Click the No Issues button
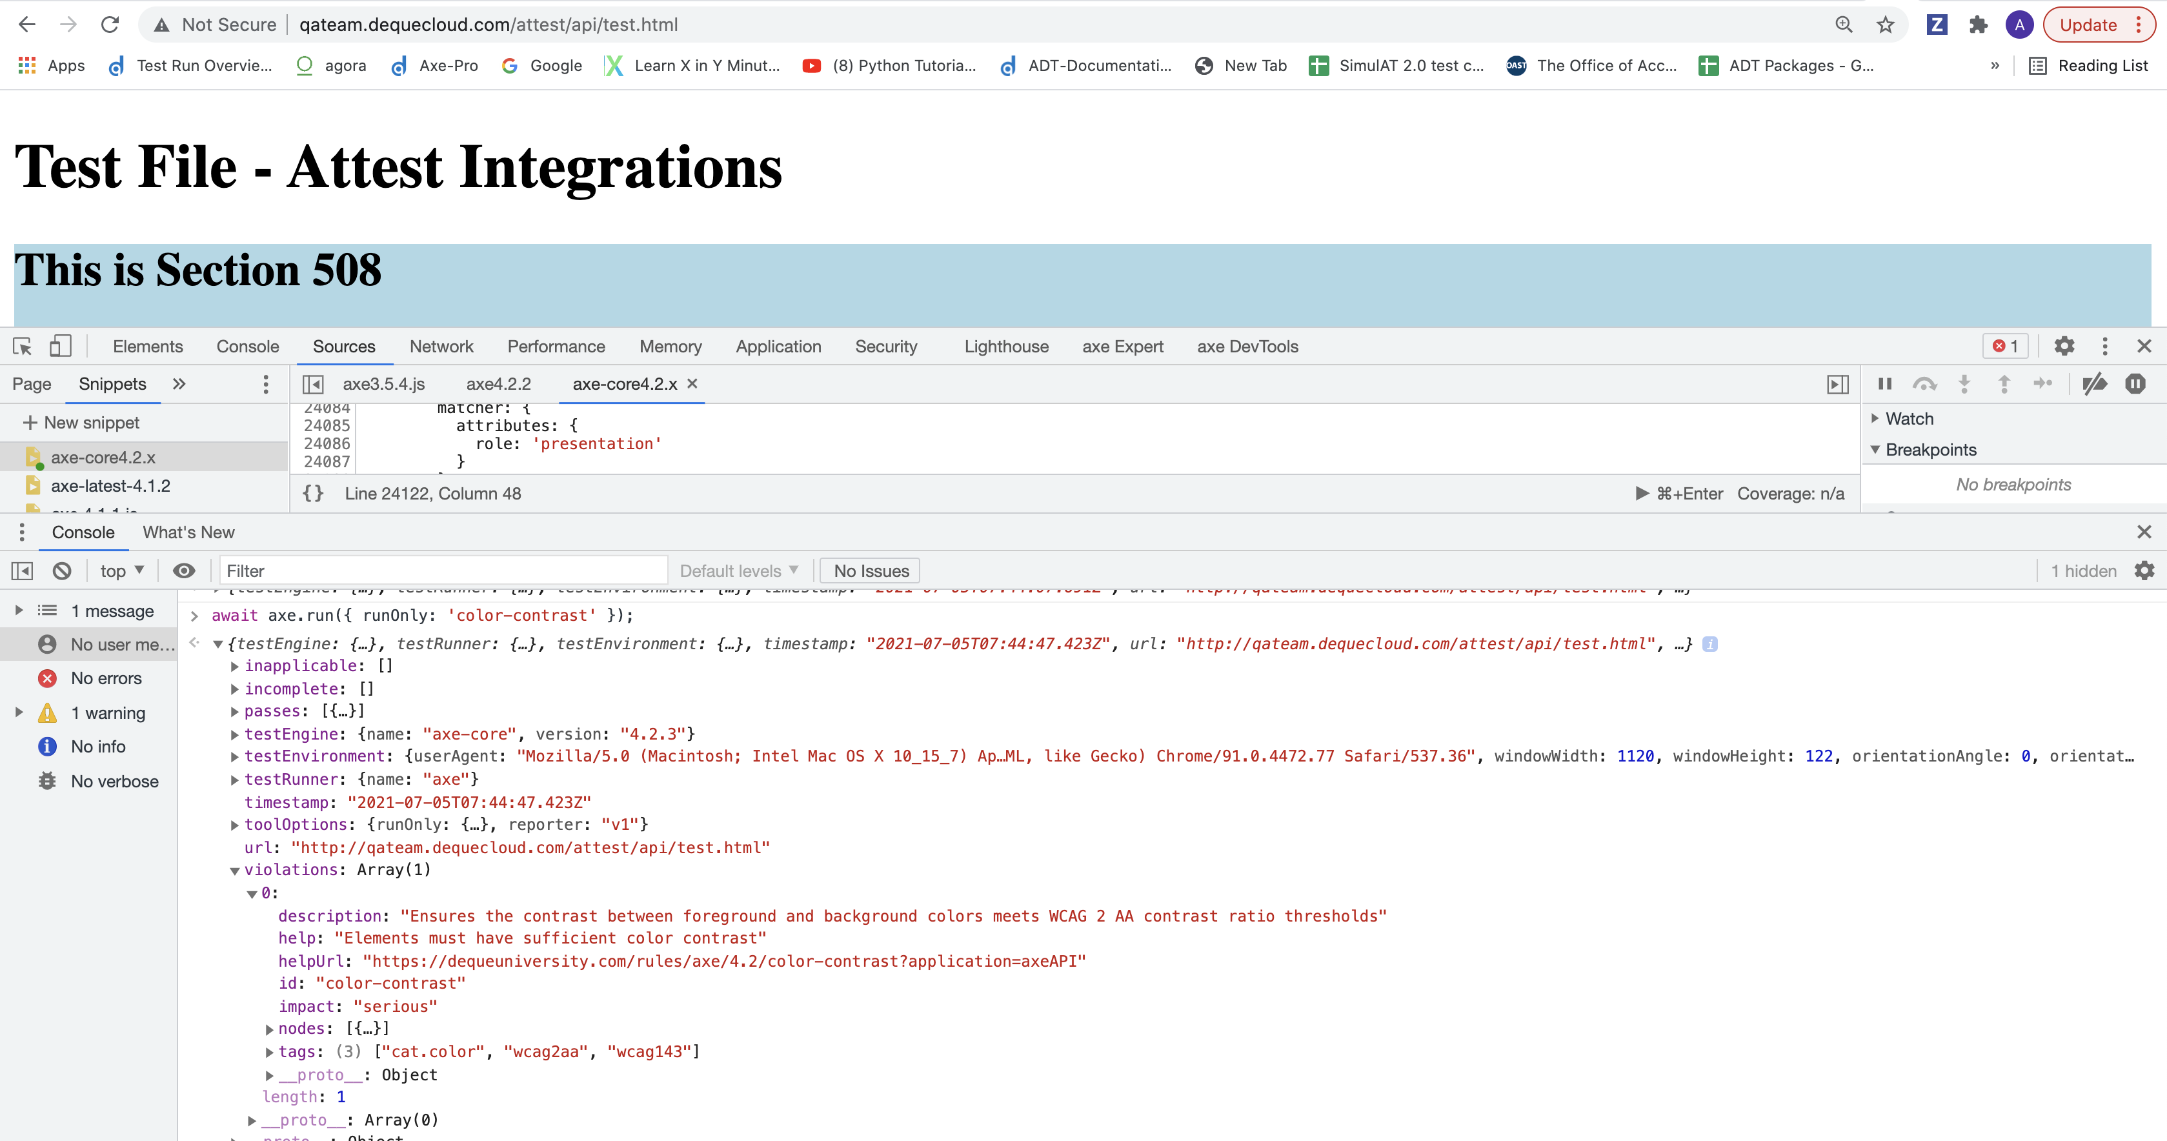 871,570
